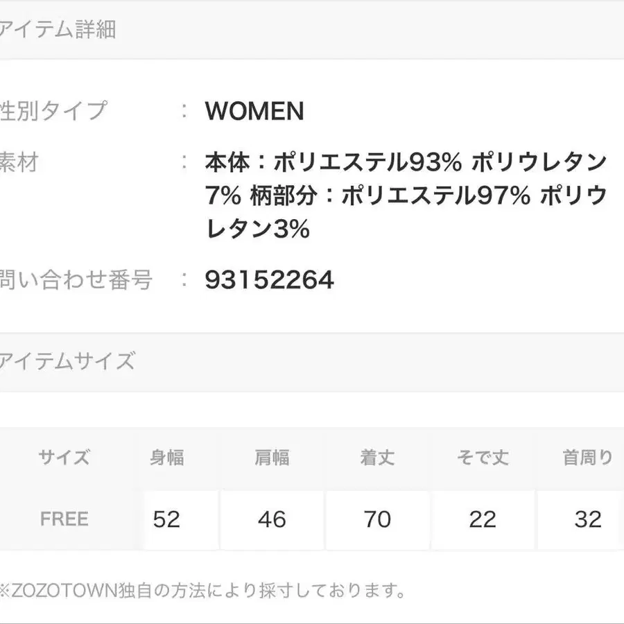Screen dimensions: 624x624
Task: Select the 身幅 value 52 cell
Action: click(x=167, y=519)
